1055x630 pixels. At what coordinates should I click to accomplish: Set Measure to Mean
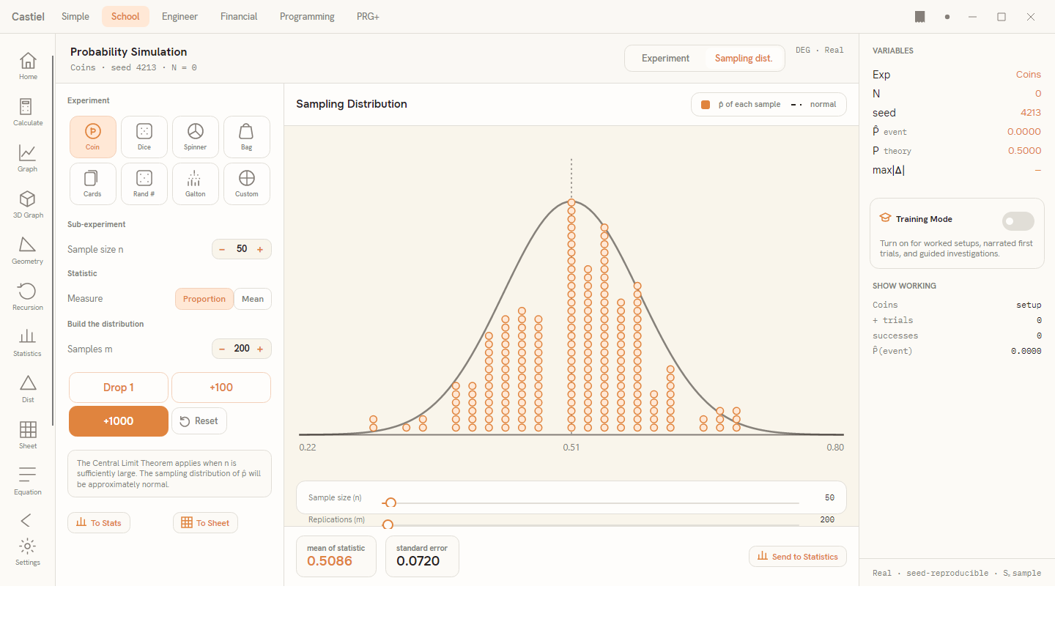pyautogui.click(x=253, y=299)
